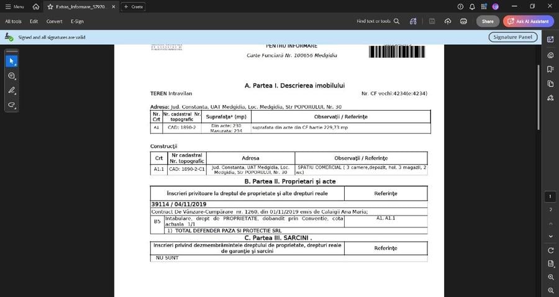Open the Convert tab

click(x=54, y=21)
